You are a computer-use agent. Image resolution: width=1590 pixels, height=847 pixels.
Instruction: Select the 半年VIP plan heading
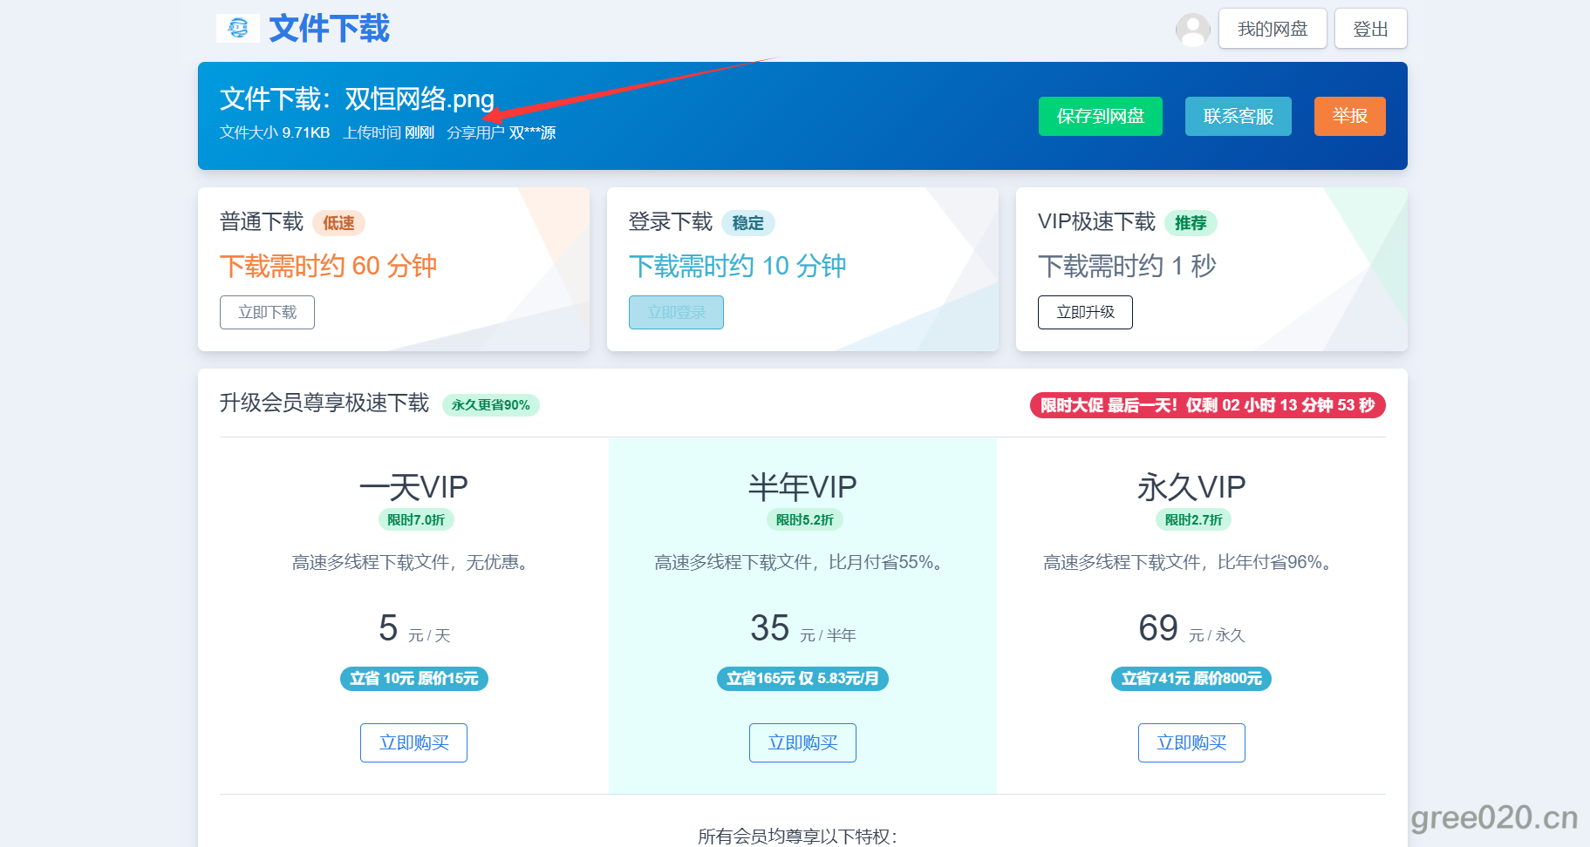[802, 486]
